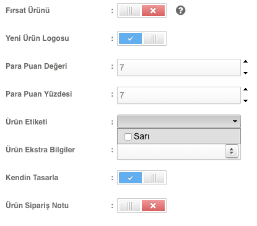Decrease Para Puan Yüzdesi with down arrow

[x=245, y=101]
